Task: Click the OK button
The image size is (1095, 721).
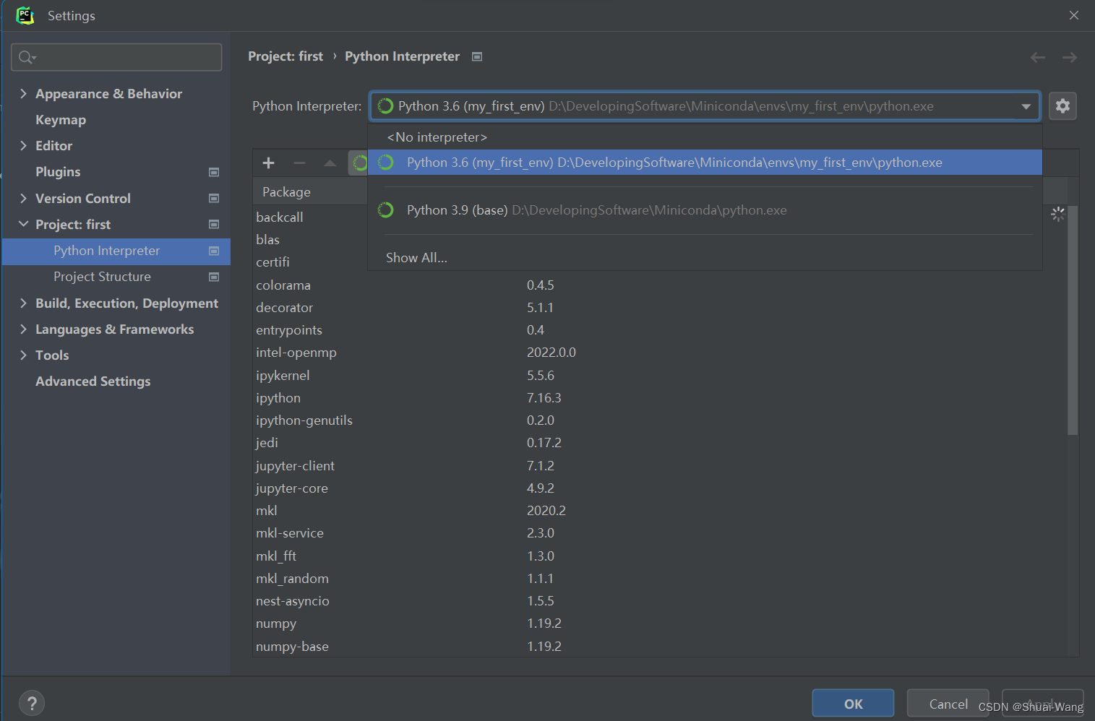Action: coord(853,703)
